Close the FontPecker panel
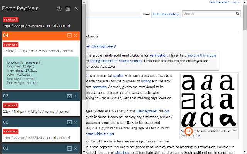This screenshot has width=247, height=154. pyautogui.click(x=76, y=8)
